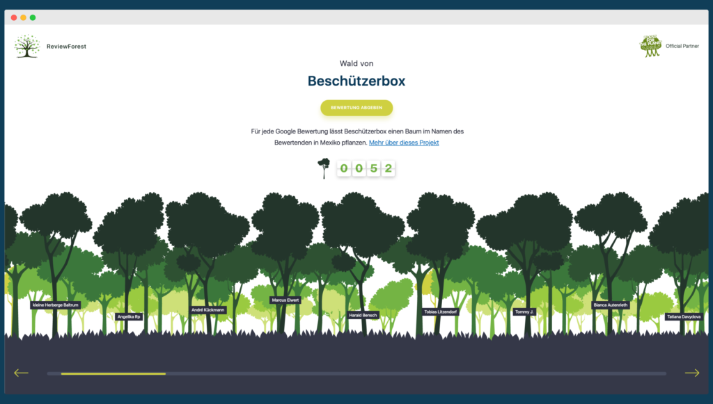This screenshot has height=404, width=713.
Task: Select the 'André Kückmann' tree label
Action: coord(207,310)
